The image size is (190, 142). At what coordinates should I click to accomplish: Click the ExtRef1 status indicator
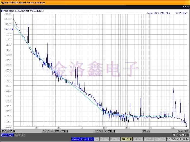point(138,139)
